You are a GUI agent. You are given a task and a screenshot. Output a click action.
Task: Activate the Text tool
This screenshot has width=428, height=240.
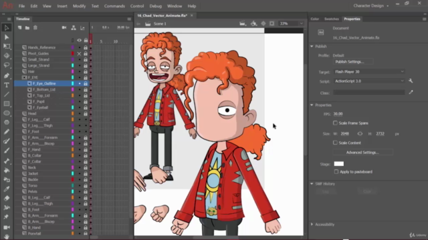(x=7, y=85)
